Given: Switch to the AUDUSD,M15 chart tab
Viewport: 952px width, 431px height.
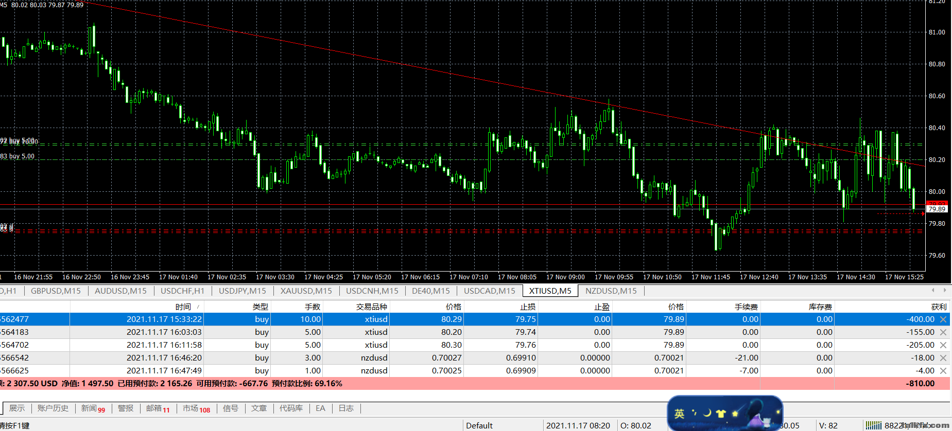Looking at the screenshot, I should click(x=120, y=291).
